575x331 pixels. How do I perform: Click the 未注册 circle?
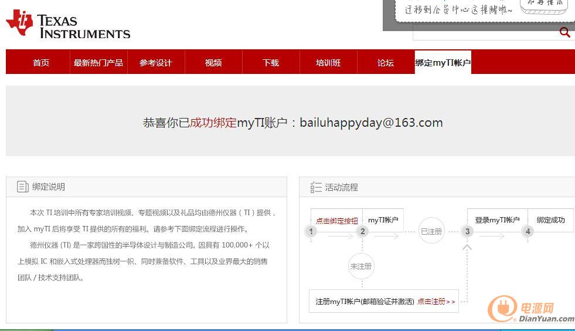click(361, 266)
